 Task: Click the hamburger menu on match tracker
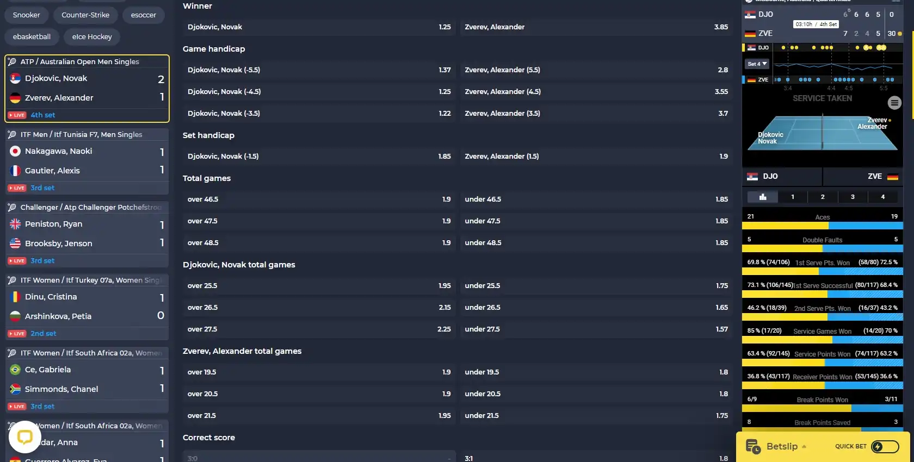coord(894,102)
